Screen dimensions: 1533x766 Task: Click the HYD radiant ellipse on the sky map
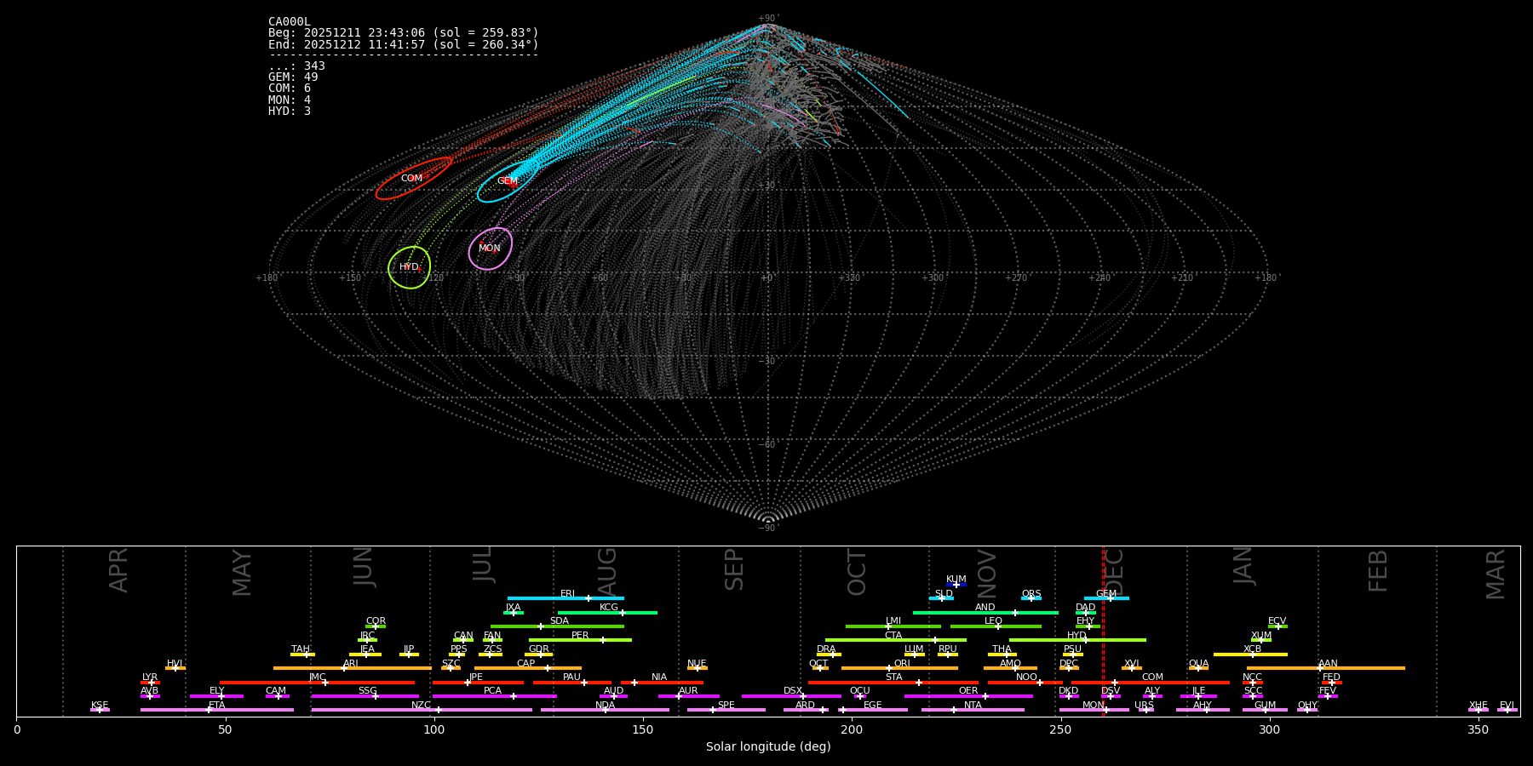[x=410, y=267]
